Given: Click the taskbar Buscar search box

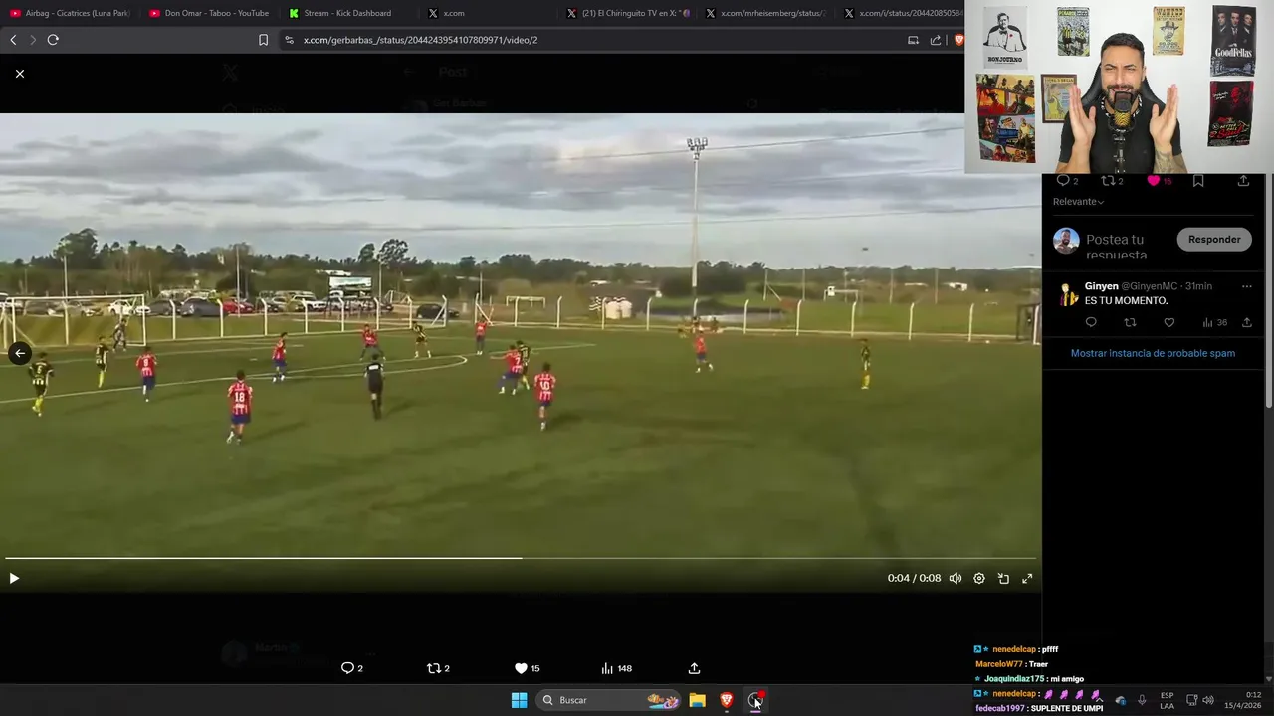Looking at the screenshot, I should click(x=609, y=700).
